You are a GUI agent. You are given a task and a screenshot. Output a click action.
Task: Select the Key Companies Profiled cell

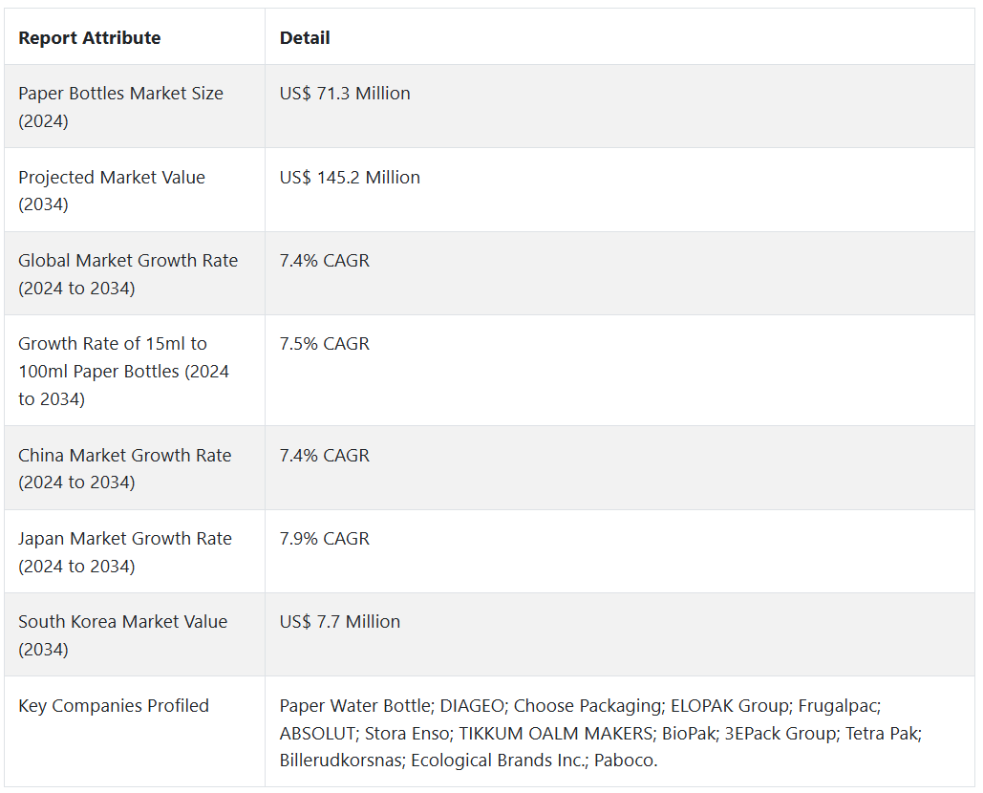pos(134,732)
